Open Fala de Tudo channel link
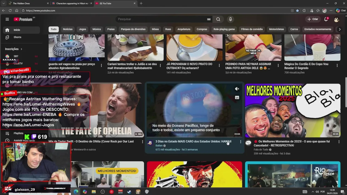347x195 pixels. [261, 149]
